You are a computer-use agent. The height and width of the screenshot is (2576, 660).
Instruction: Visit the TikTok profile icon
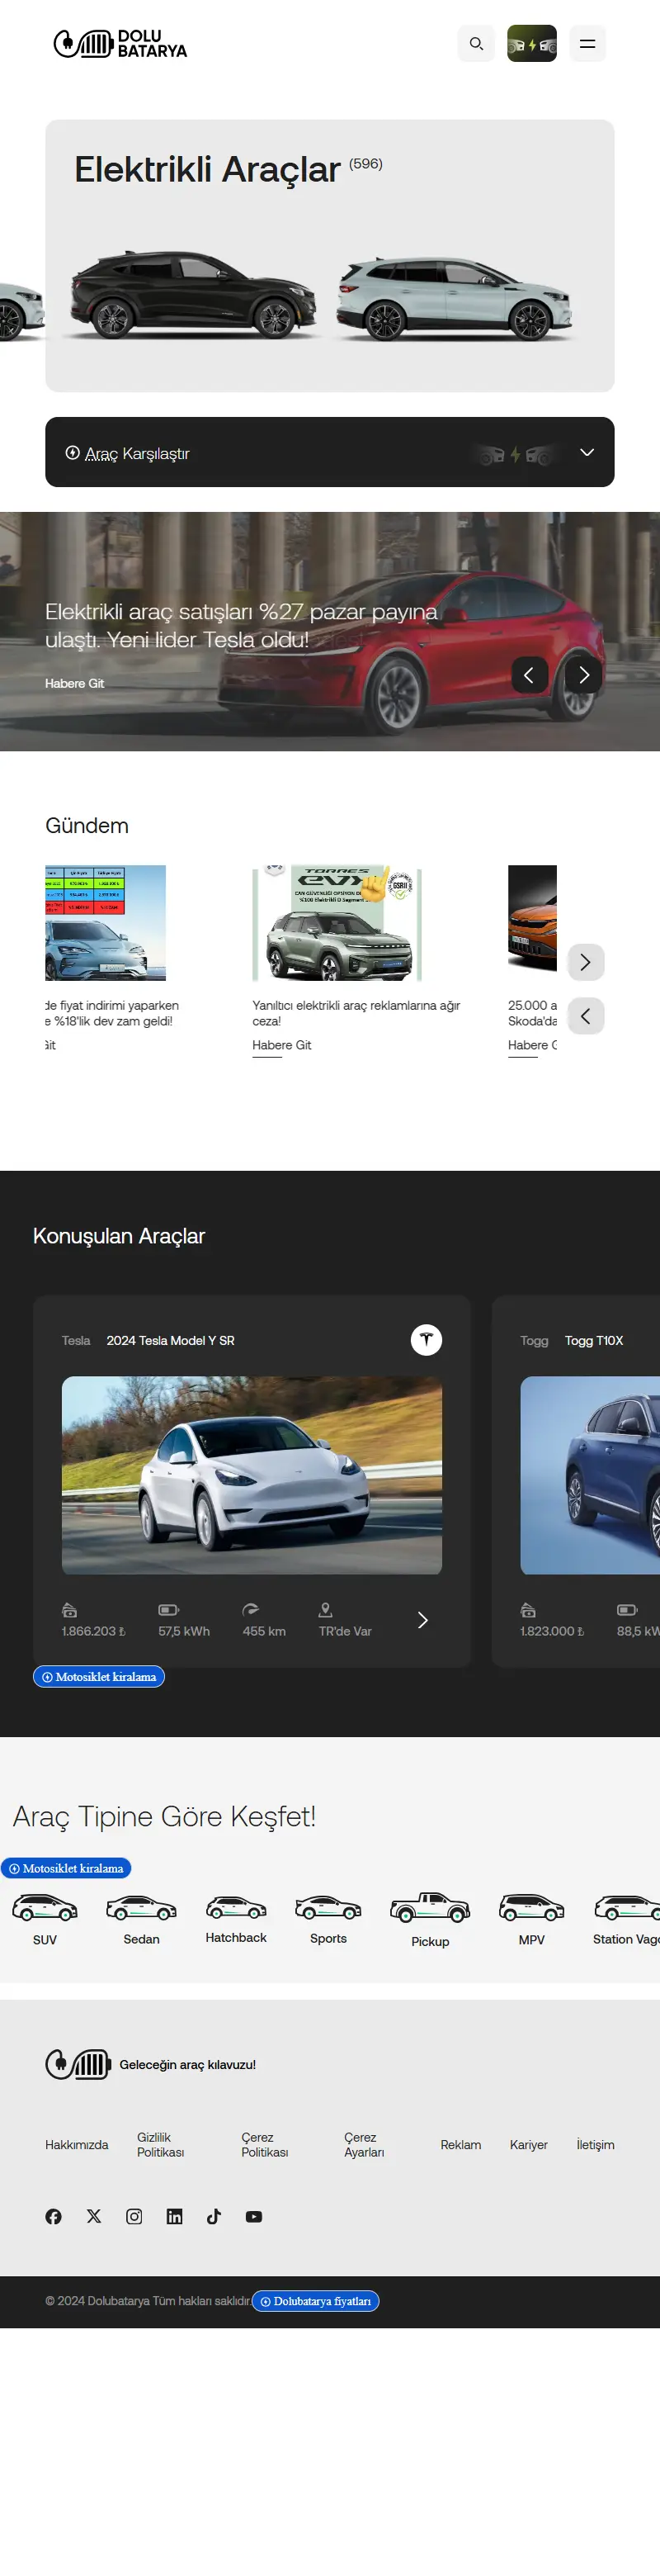point(214,2217)
